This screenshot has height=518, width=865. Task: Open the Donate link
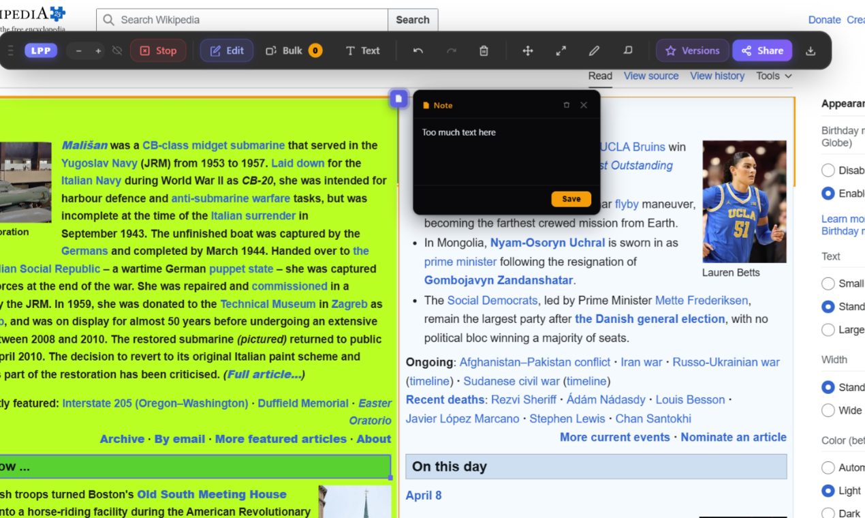click(824, 20)
